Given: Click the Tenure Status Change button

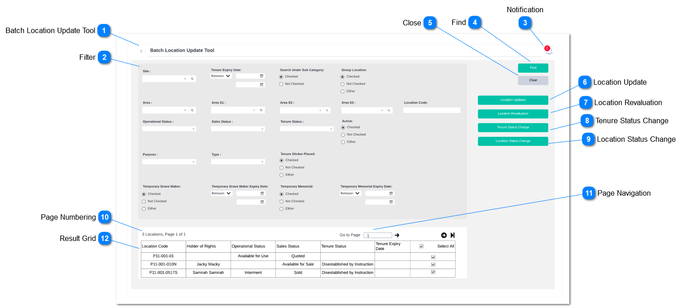Looking at the screenshot, I should coord(513,128).
